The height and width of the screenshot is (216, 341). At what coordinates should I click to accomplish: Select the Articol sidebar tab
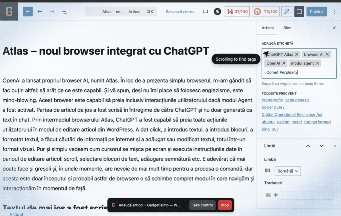point(268,28)
